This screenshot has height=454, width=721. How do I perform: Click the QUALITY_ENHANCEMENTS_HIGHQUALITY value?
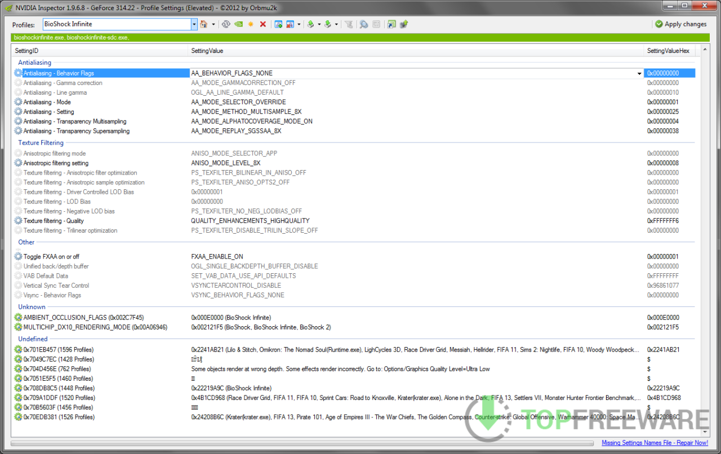pyautogui.click(x=250, y=221)
